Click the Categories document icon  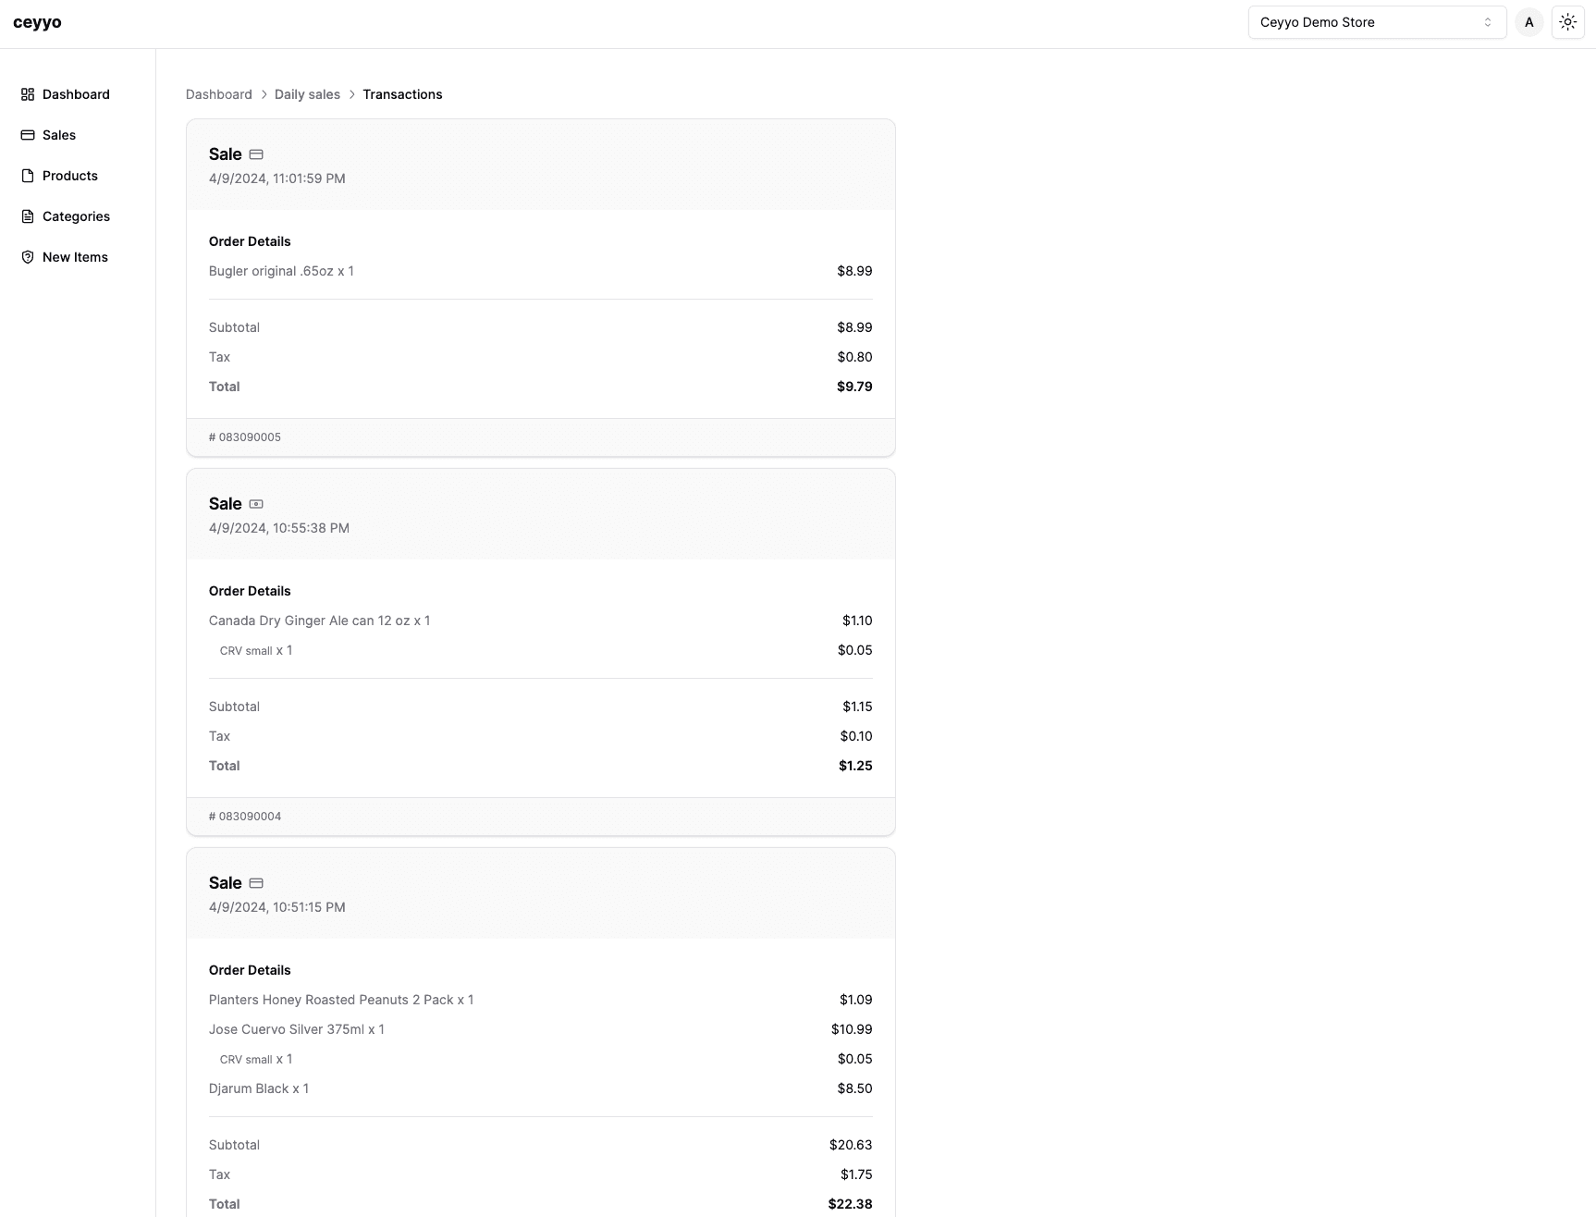(27, 216)
